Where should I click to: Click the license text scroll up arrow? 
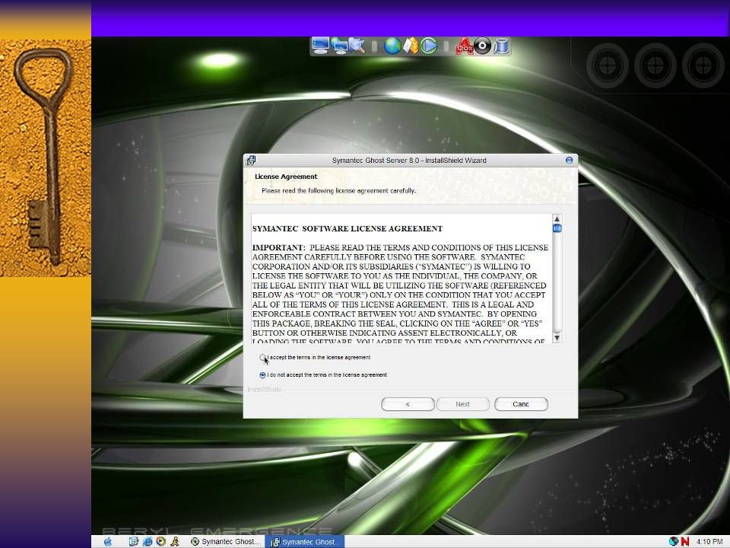click(557, 218)
